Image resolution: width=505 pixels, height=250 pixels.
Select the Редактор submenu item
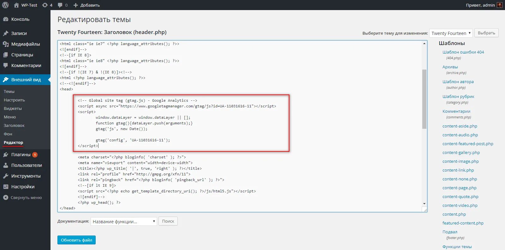[13, 143]
